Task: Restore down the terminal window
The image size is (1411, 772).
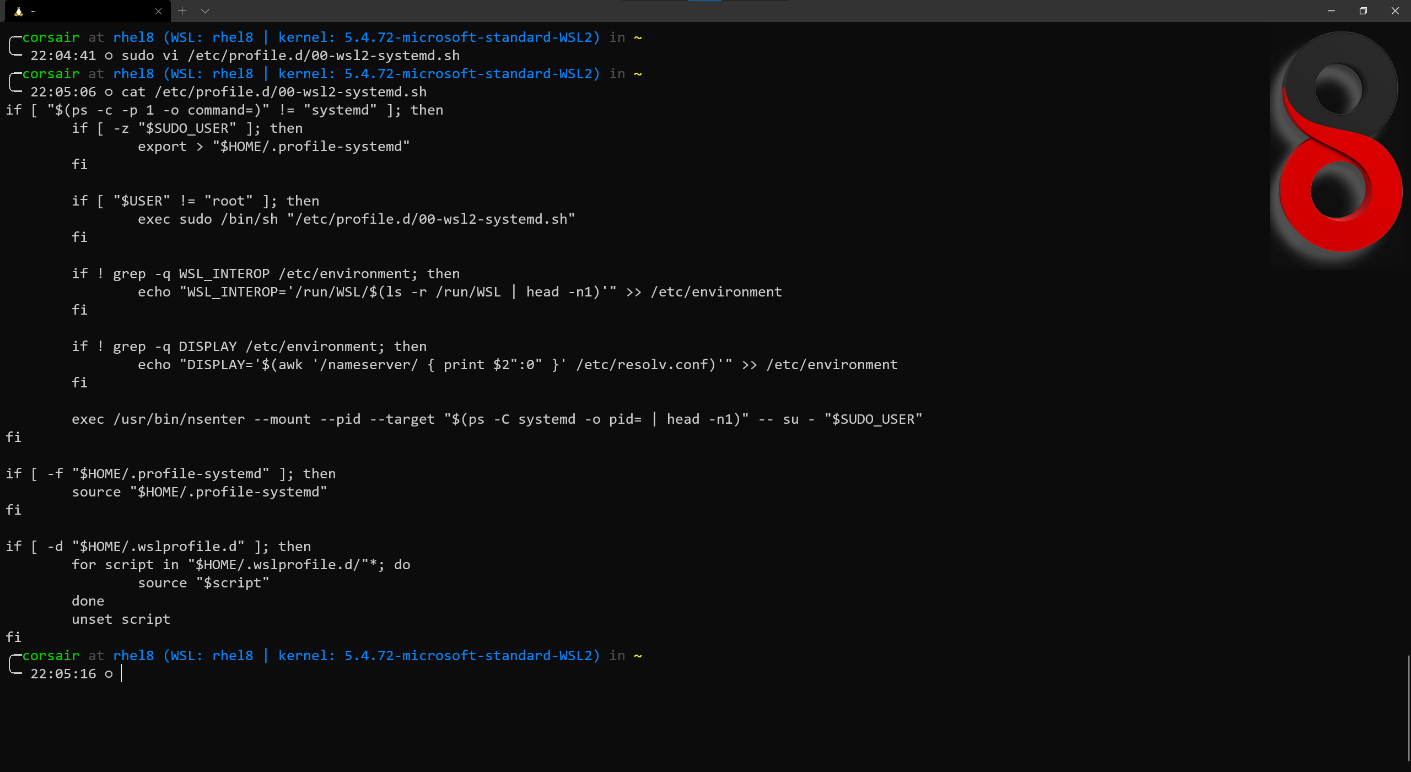Action: (x=1363, y=11)
